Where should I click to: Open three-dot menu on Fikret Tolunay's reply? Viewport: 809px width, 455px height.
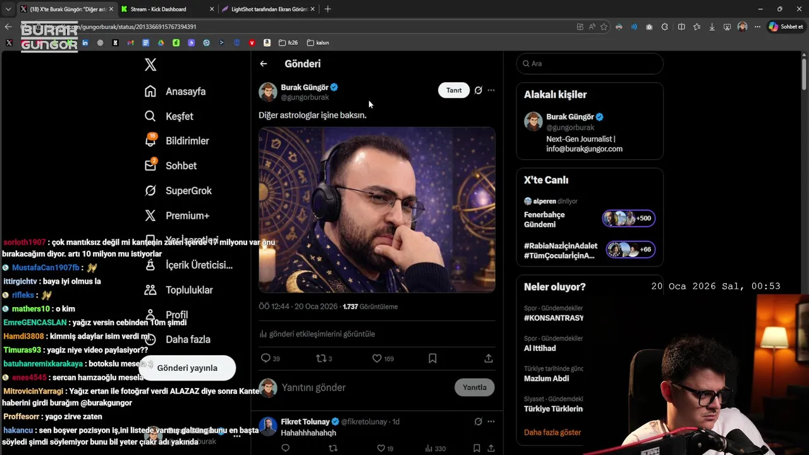click(491, 422)
